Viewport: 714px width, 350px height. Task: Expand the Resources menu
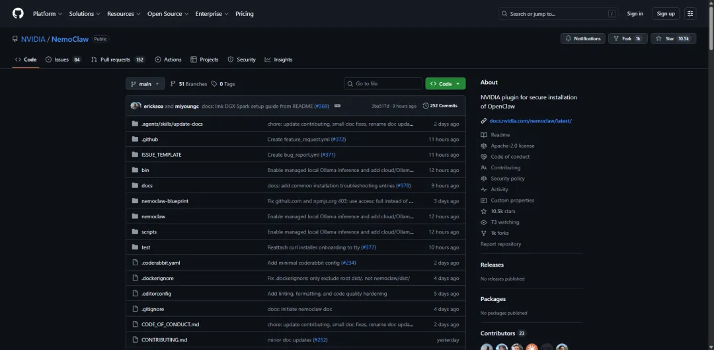coord(124,14)
